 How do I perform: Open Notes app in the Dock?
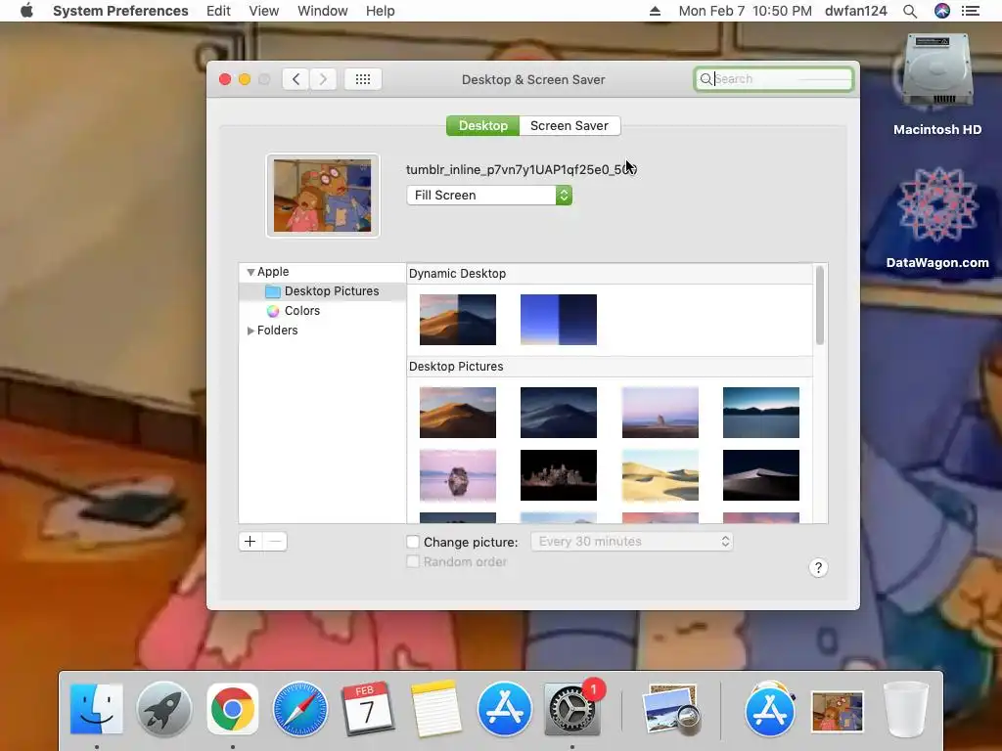point(435,709)
